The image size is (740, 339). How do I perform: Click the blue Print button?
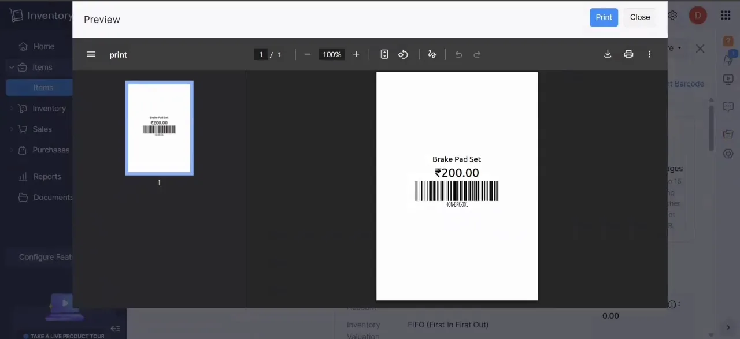point(604,17)
